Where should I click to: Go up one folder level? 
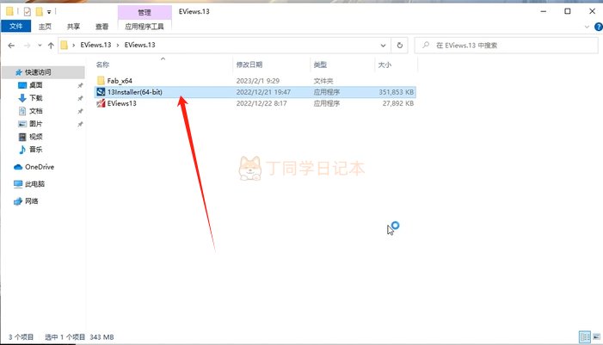[51, 45]
